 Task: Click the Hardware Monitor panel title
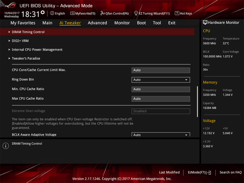pos(224,23)
